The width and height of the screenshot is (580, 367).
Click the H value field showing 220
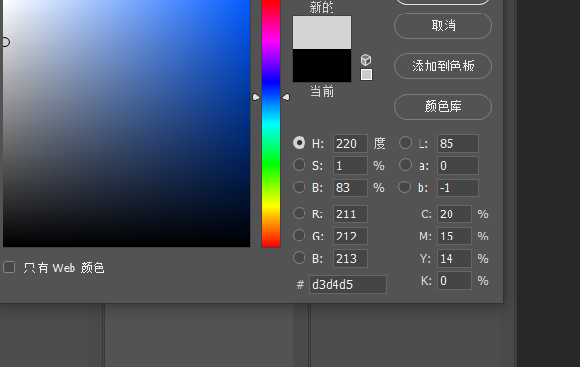click(x=351, y=143)
